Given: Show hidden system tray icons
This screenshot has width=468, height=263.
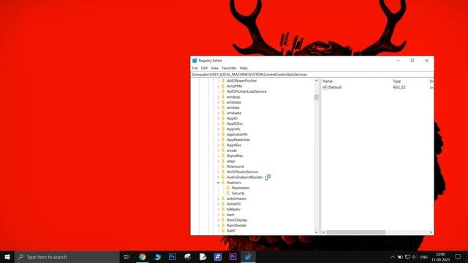Looking at the screenshot, I should point(393,257).
